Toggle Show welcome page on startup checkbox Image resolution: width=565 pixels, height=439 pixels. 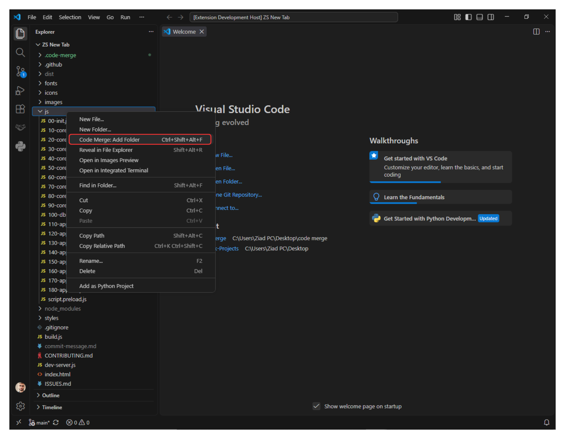(316, 406)
